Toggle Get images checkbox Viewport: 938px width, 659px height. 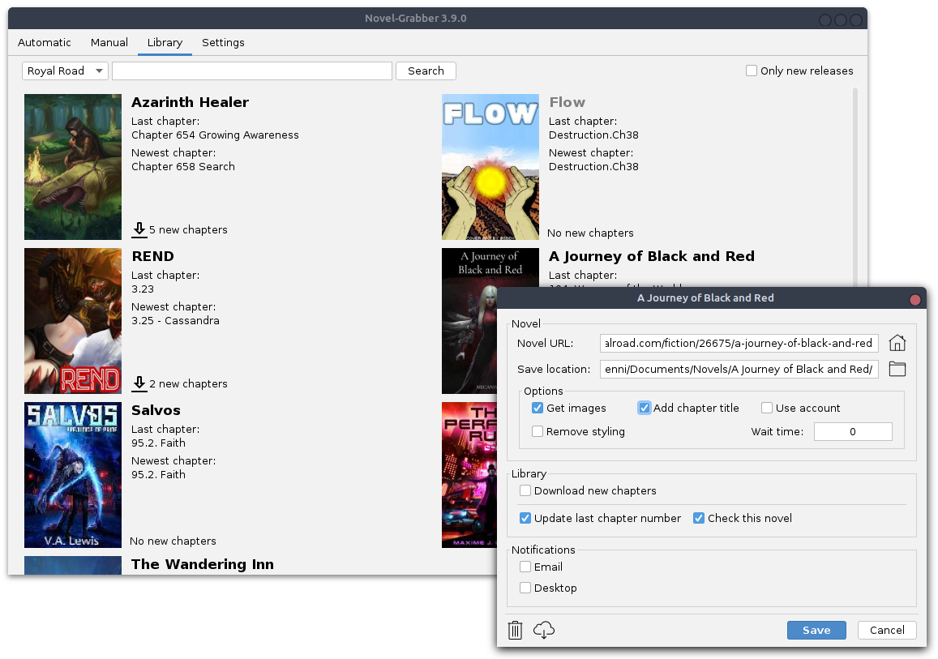coord(538,408)
